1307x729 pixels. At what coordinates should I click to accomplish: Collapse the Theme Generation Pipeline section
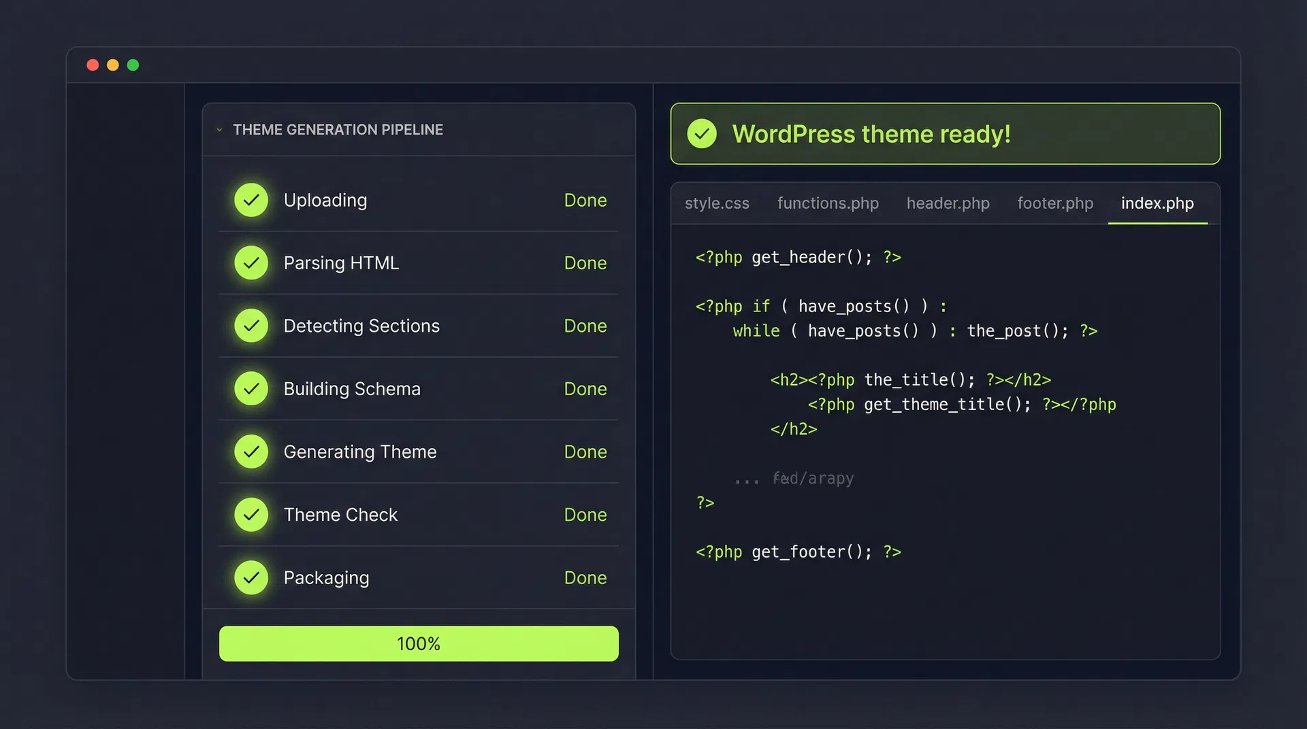tap(219, 129)
